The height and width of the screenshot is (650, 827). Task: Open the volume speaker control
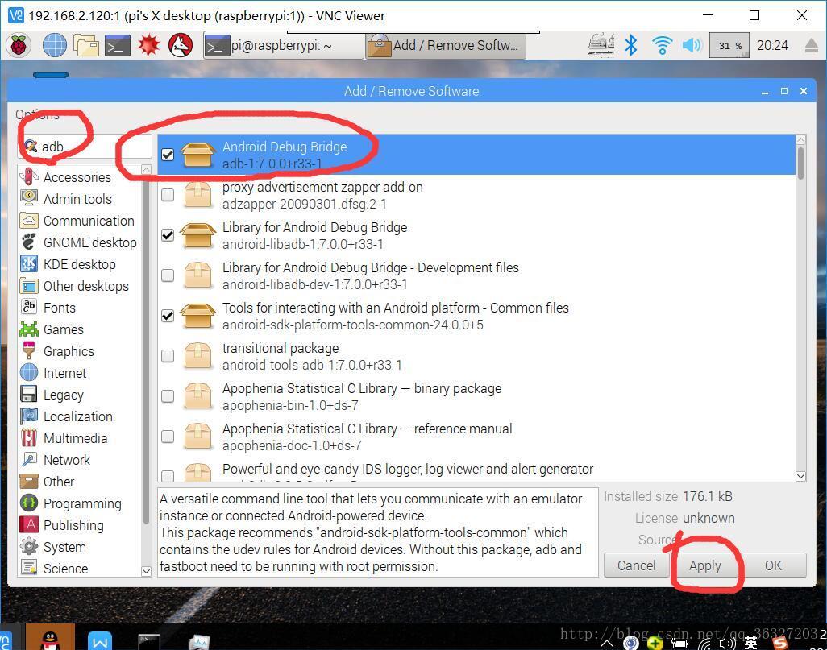(x=692, y=45)
